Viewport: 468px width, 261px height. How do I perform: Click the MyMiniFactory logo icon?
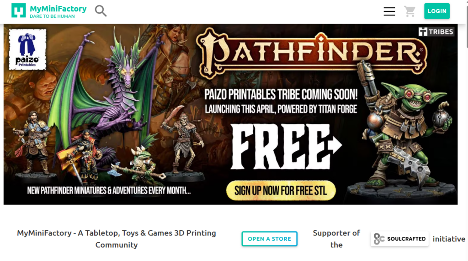18,11
